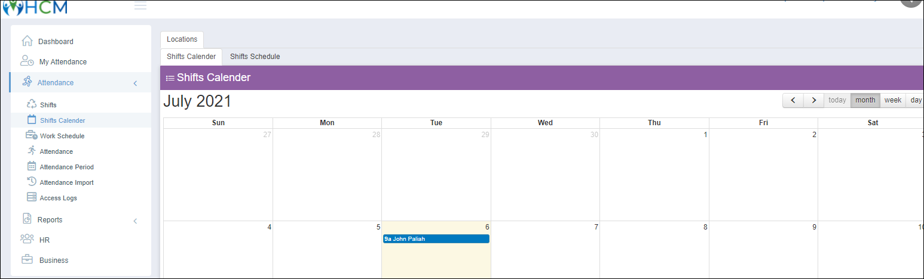Image resolution: width=924 pixels, height=279 pixels.
Task: Open the 9a John Paliah shift event
Action: [x=436, y=239]
